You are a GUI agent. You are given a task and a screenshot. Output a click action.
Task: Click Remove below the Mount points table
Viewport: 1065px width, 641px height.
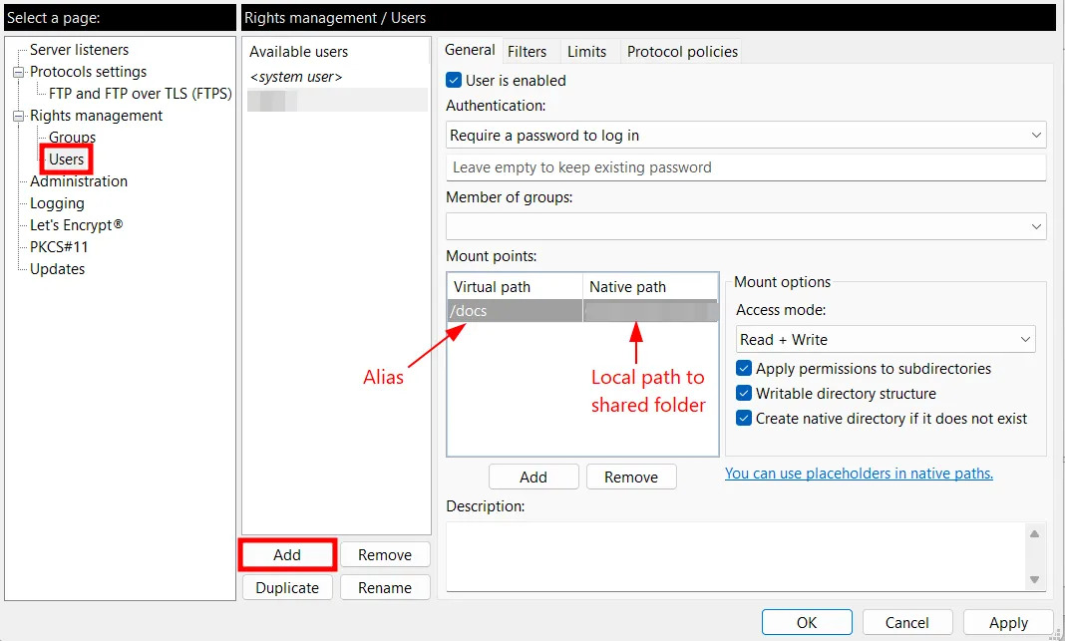pyautogui.click(x=631, y=478)
